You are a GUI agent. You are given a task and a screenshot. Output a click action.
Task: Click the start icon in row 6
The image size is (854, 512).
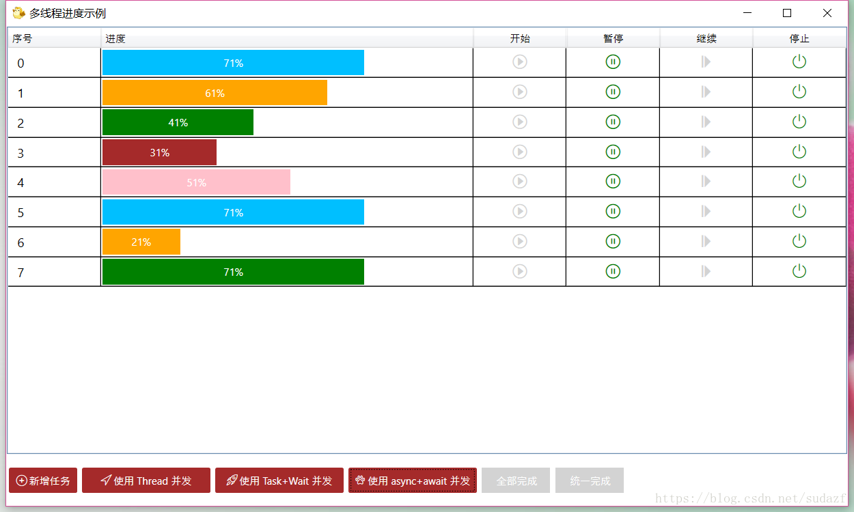[x=520, y=241]
